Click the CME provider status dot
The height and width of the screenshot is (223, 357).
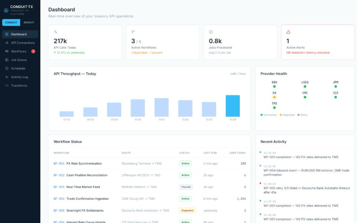[x=305, y=97]
